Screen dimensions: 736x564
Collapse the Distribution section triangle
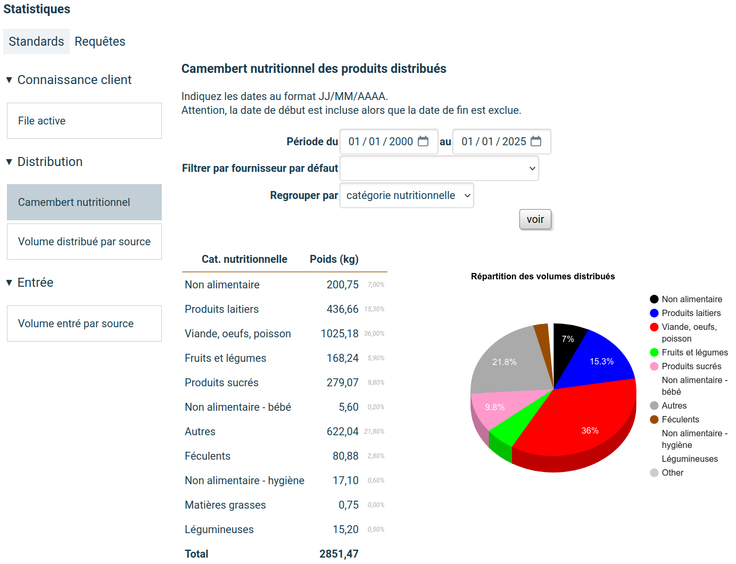tap(9, 162)
